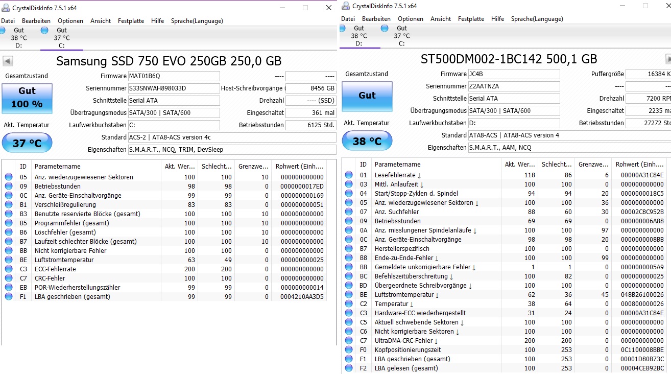Click status icon of Löschfehler (gesamt) row

9,232
